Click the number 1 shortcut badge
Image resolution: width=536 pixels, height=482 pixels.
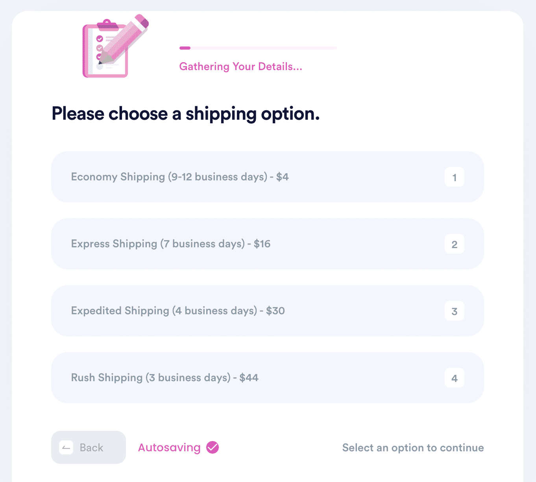click(x=454, y=177)
